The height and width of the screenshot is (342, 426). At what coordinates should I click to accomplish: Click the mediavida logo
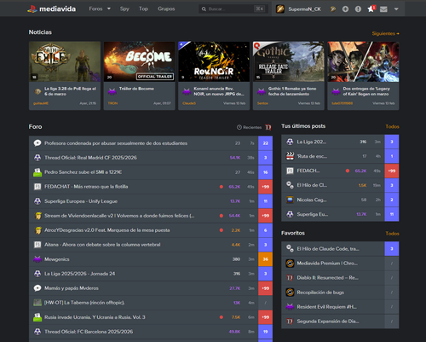(52, 9)
